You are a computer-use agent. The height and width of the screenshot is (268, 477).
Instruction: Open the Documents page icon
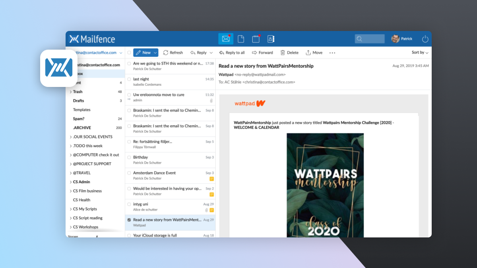pyautogui.click(x=241, y=39)
